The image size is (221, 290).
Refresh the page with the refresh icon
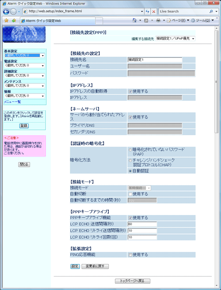148,11
